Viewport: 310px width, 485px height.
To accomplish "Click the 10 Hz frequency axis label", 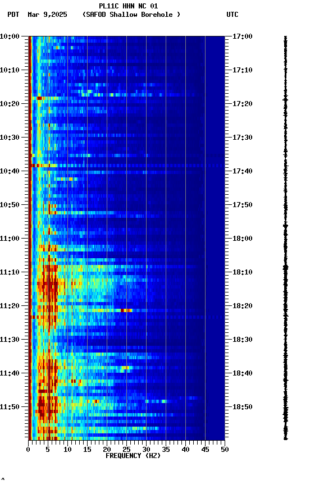I will tap(67, 450).
